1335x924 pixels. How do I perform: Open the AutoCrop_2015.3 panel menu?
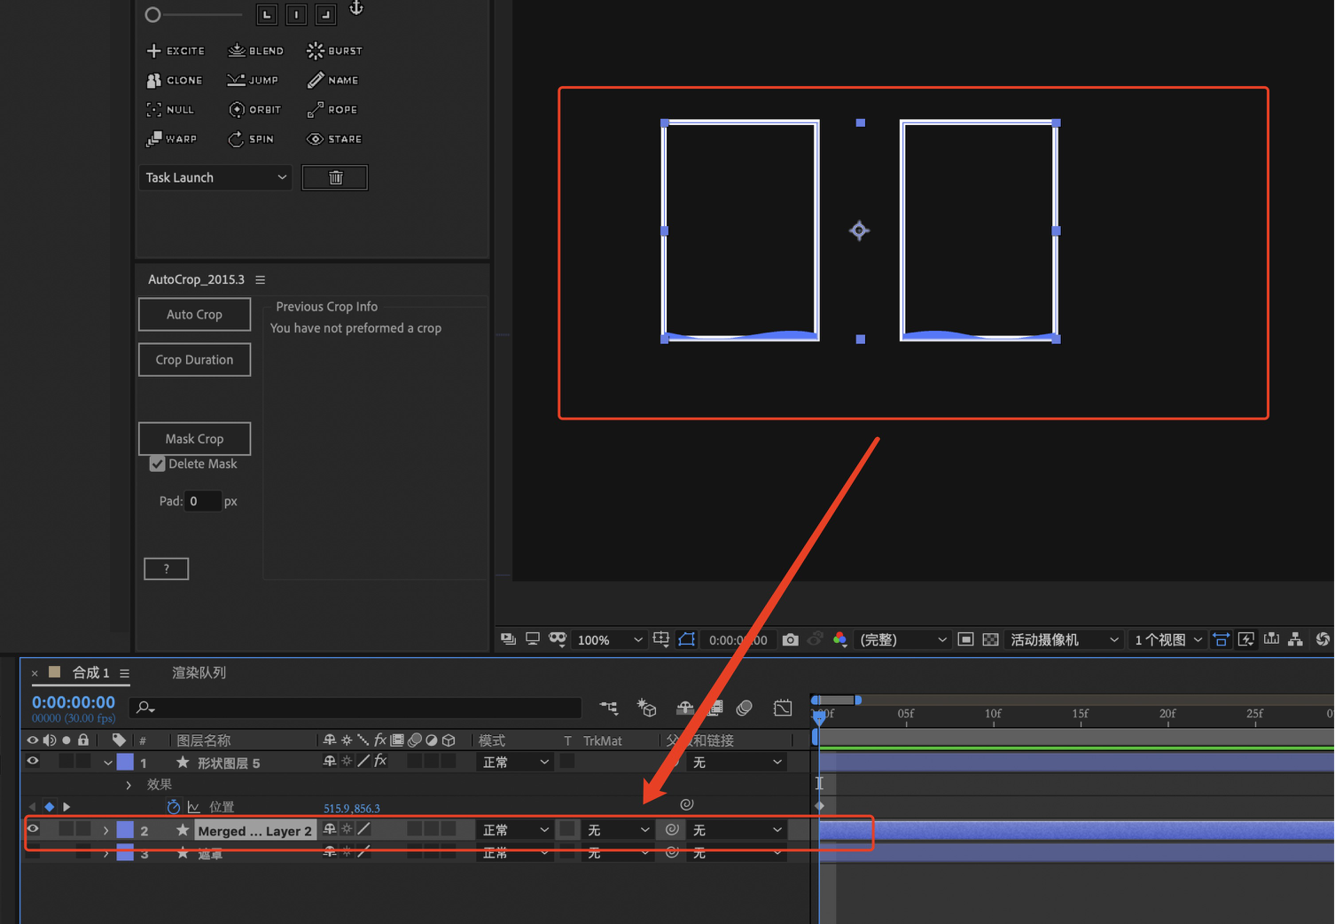260,279
